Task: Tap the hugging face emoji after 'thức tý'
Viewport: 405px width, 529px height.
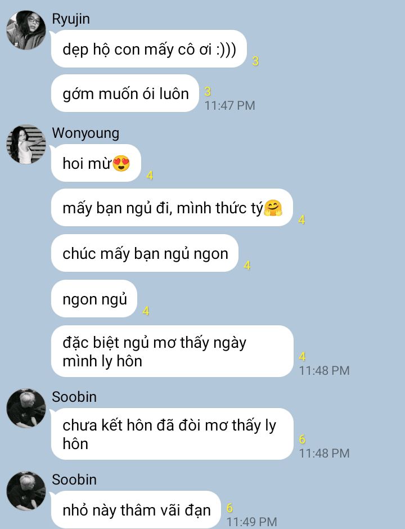Action: click(x=273, y=208)
